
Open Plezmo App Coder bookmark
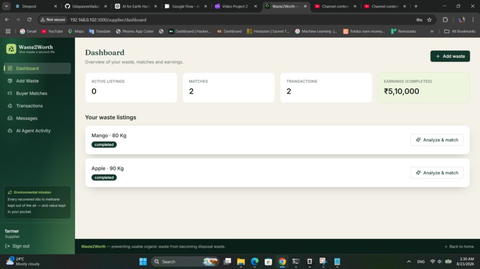pos(135,31)
